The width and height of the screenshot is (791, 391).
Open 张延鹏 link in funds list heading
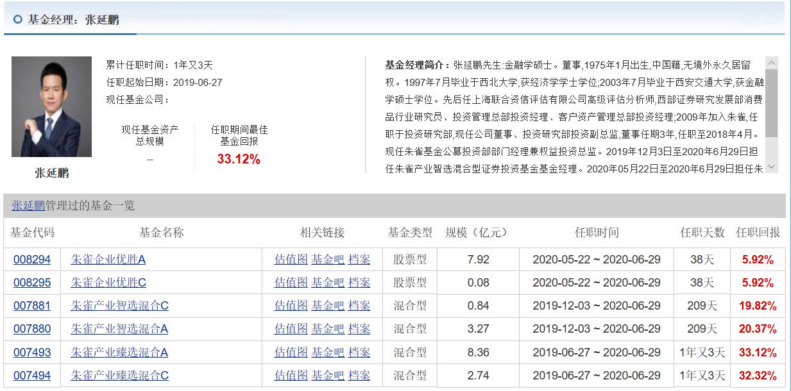tap(28, 206)
